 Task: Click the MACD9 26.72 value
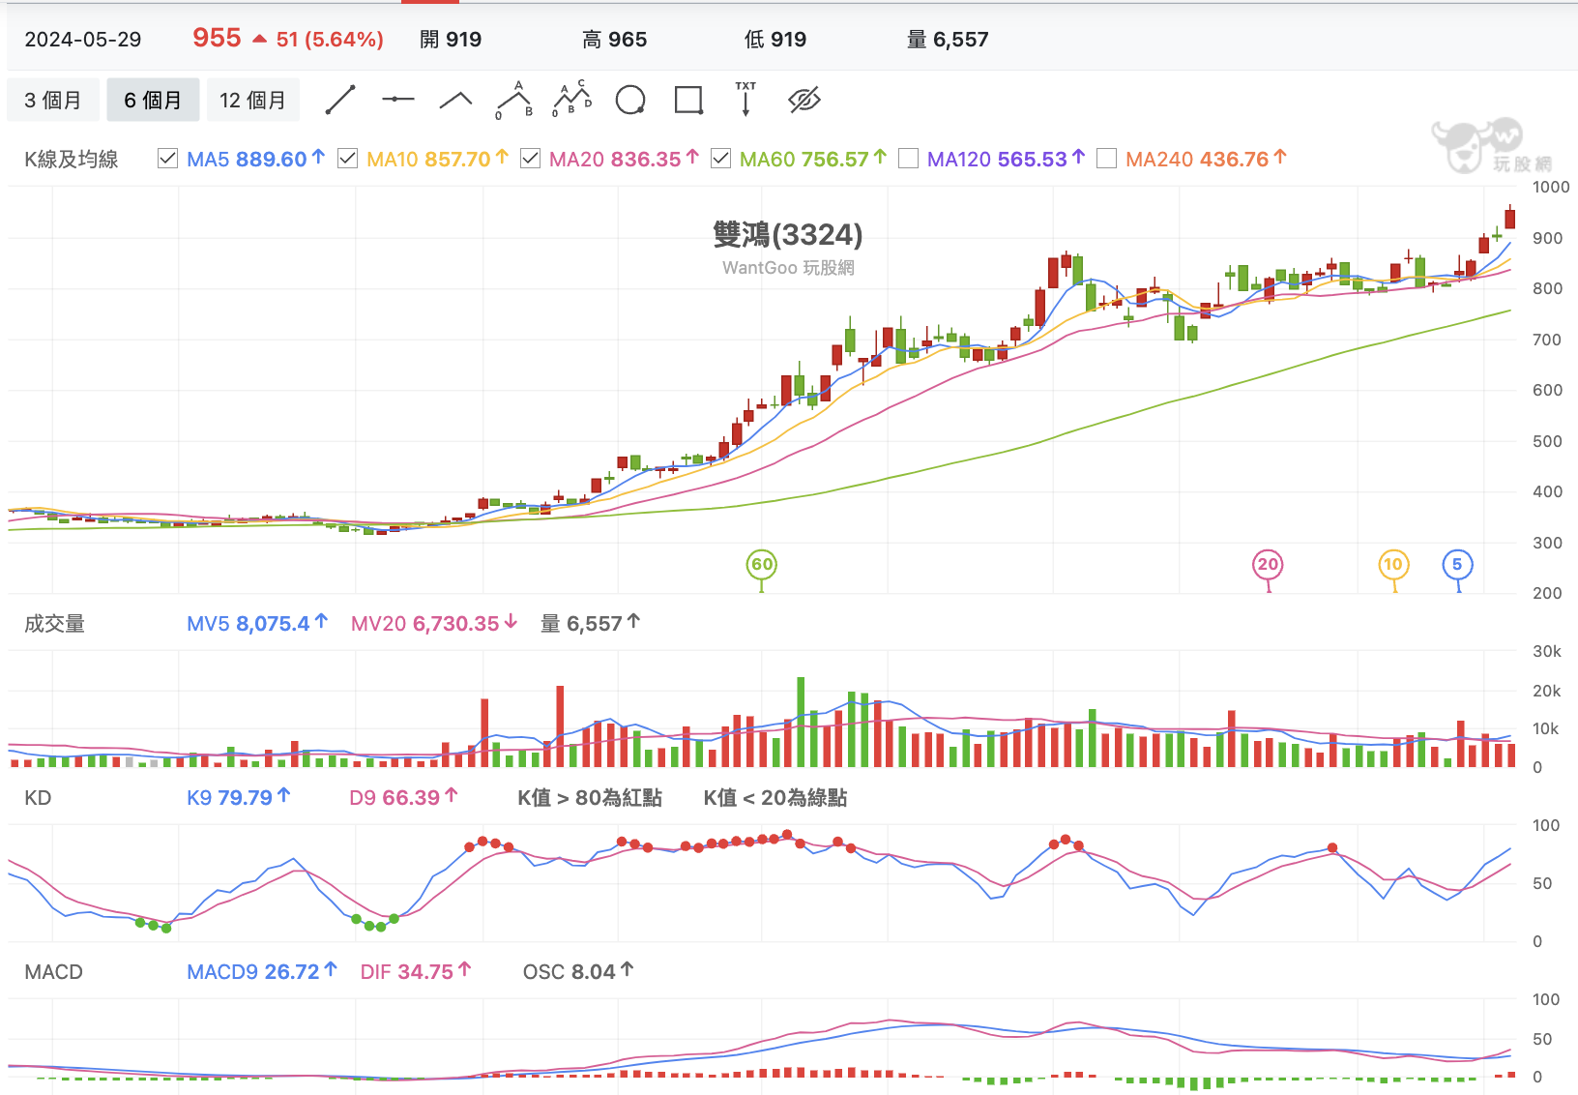click(261, 972)
